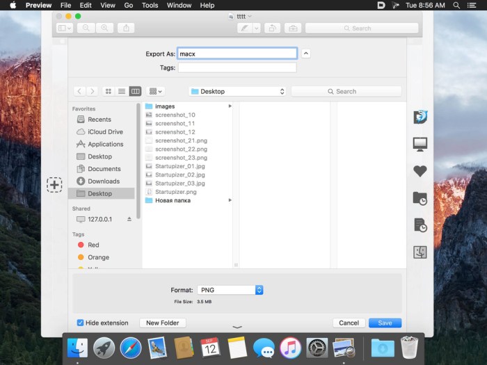Open the Format PNG dropdown
Screen dimensions: 487x365
coord(230,290)
